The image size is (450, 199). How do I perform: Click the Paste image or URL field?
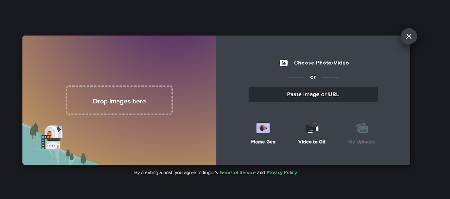[x=313, y=94]
